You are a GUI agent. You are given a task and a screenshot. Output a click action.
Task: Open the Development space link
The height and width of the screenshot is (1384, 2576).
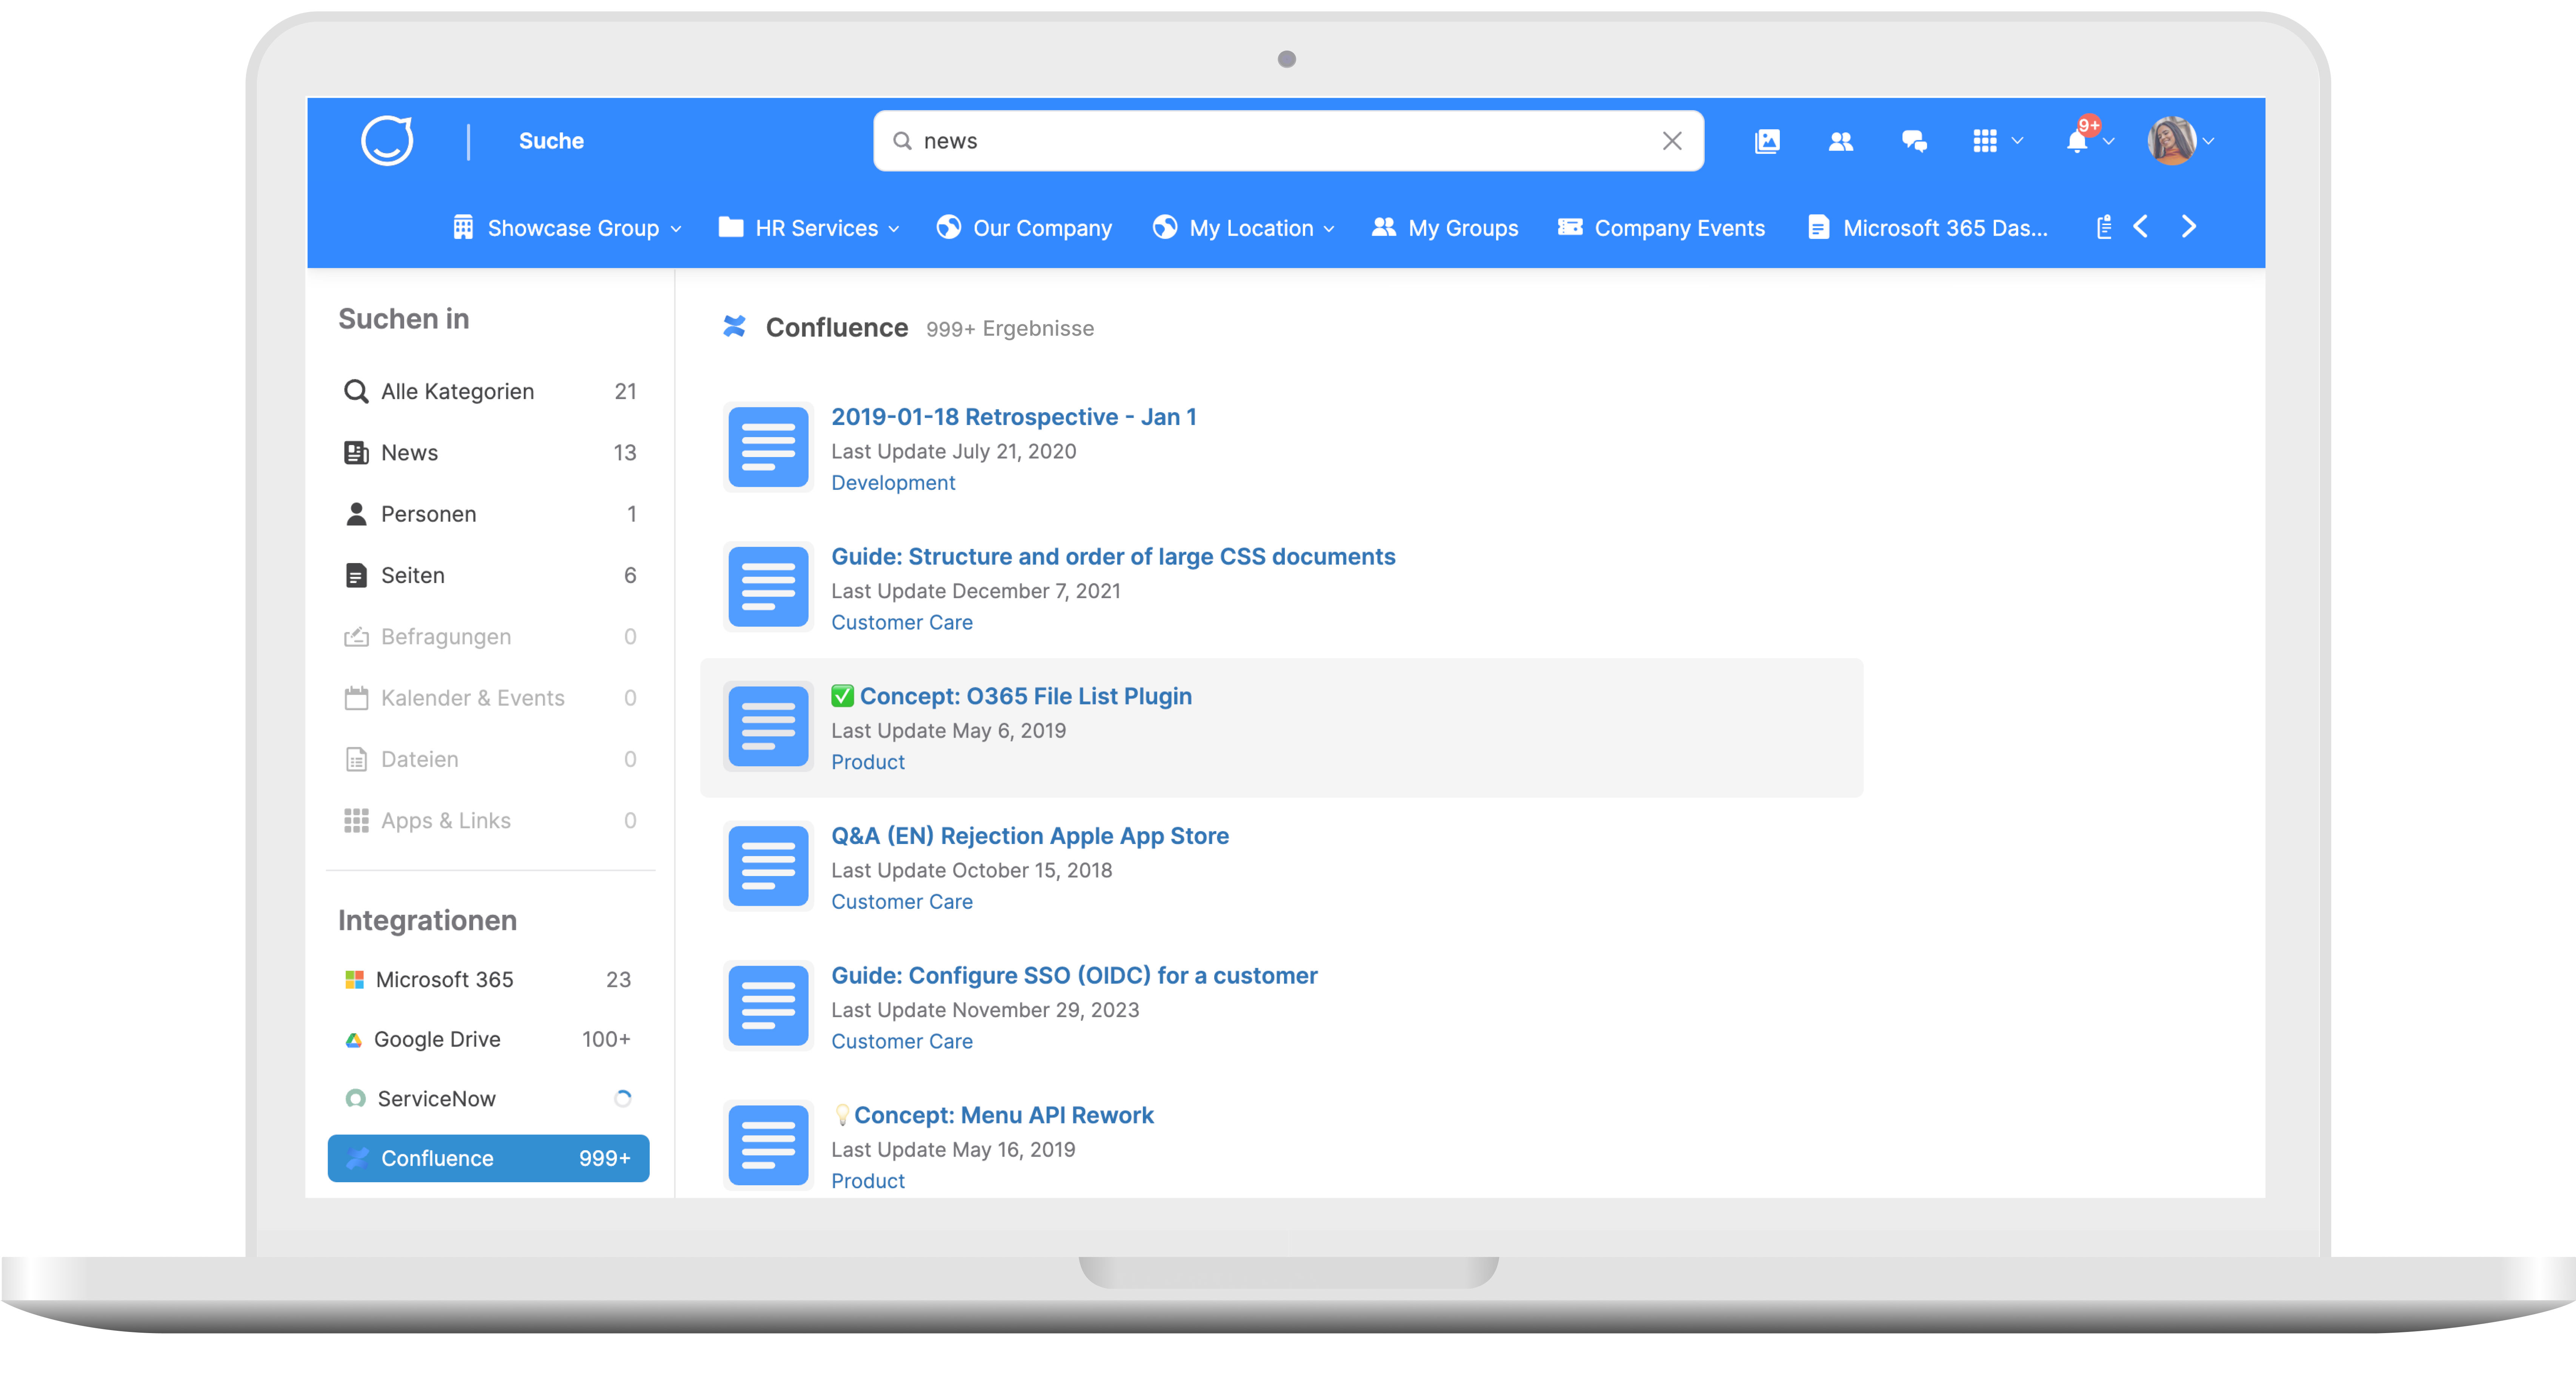[893, 483]
